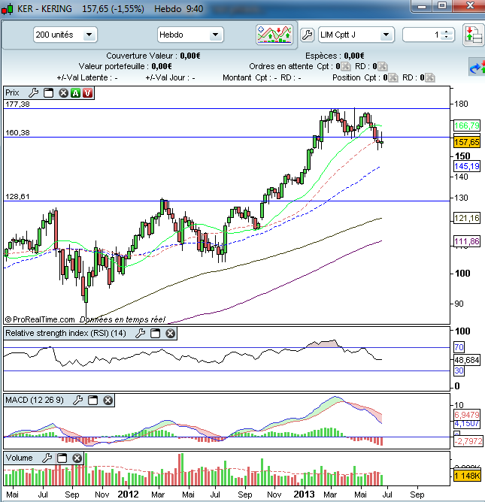Click the RSI value label 48,684
Image resolution: width=485 pixels, height=502 pixels.
(467, 360)
